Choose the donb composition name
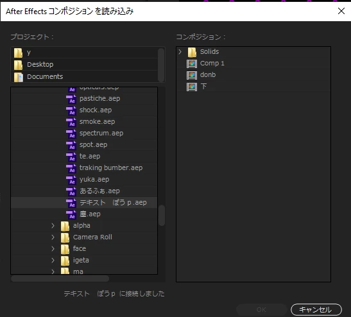Viewport: 351px width, 317px height. click(208, 75)
